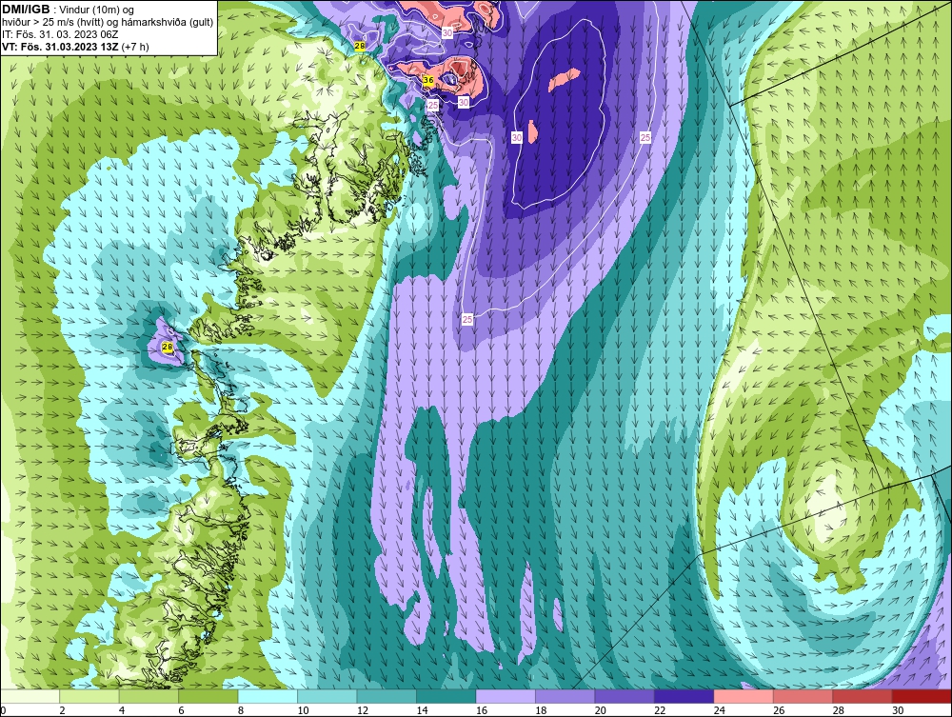Image resolution: width=952 pixels, height=717 pixels.
Task: Pick the salmon 26–28 m/s legend swatch
Action: pyautogui.click(x=803, y=696)
